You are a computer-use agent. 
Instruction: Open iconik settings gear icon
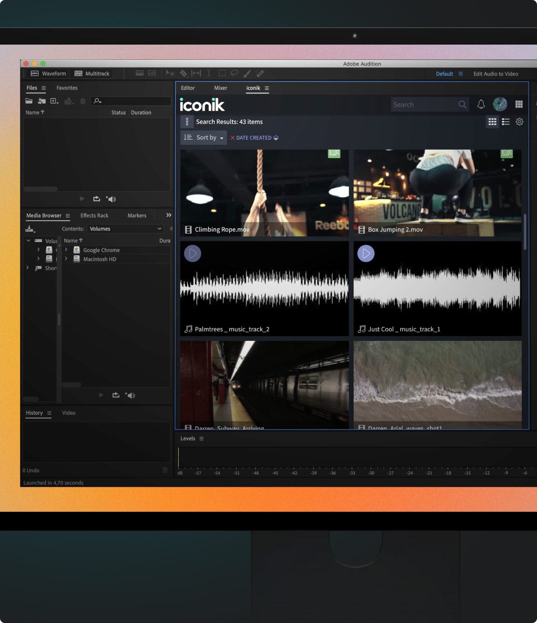(519, 122)
